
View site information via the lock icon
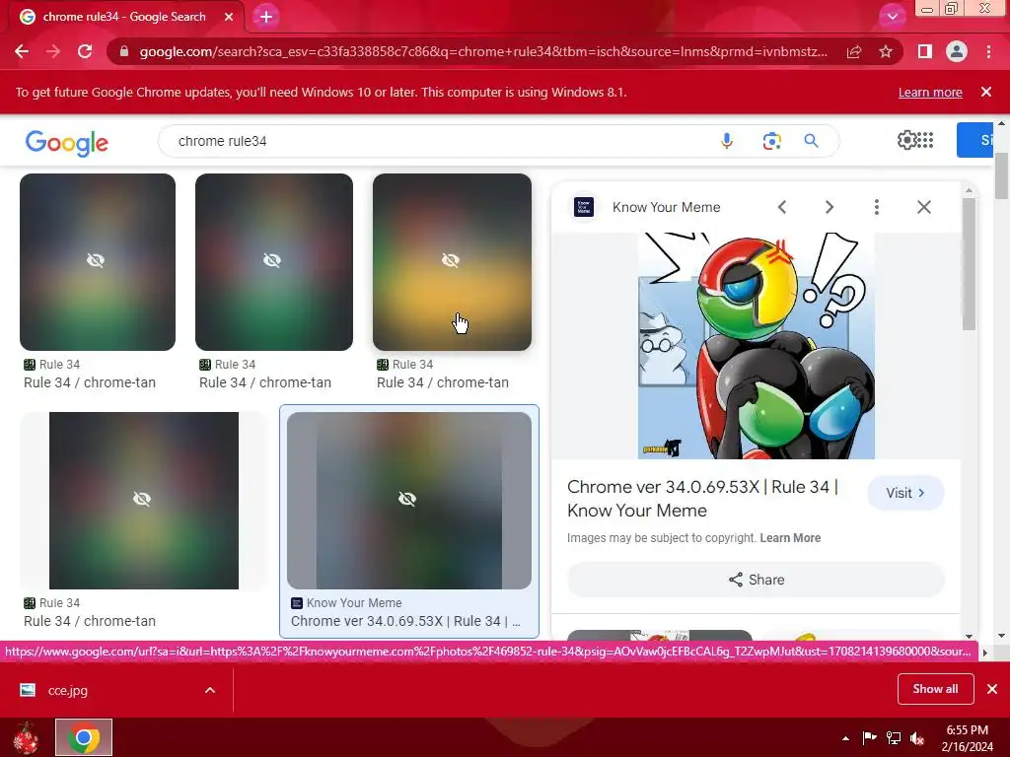(124, 51)
